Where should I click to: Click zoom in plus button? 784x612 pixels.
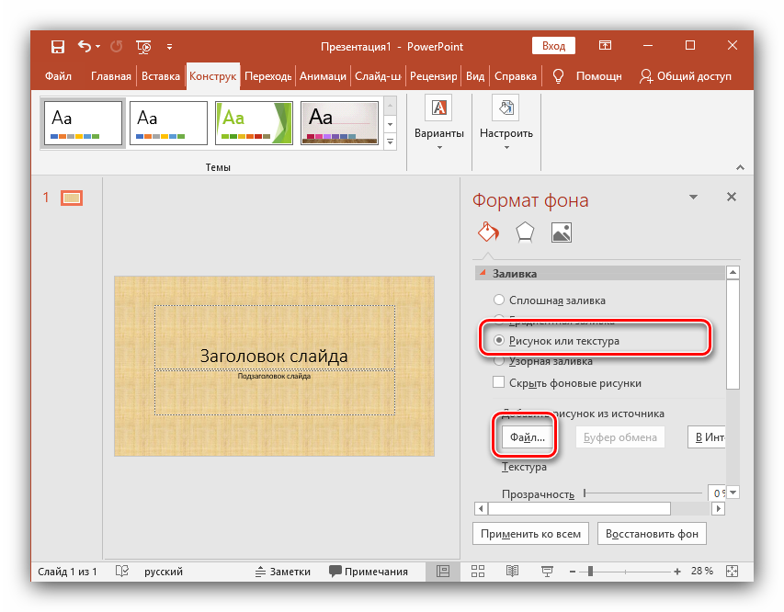pos(677,571)
